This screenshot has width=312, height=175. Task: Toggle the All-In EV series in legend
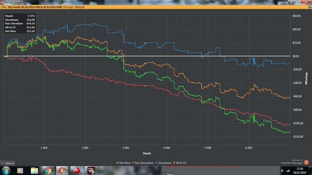(180, 163)
